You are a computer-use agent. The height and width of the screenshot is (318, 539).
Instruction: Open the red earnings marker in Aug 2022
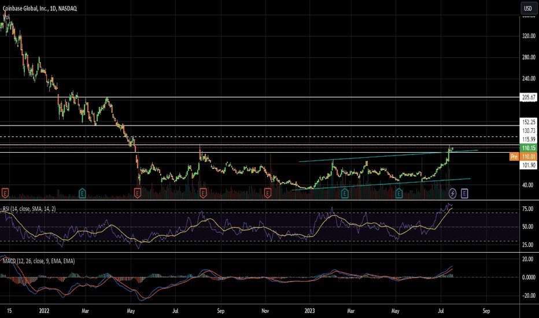pyautogui.click(x=203, y=193)
